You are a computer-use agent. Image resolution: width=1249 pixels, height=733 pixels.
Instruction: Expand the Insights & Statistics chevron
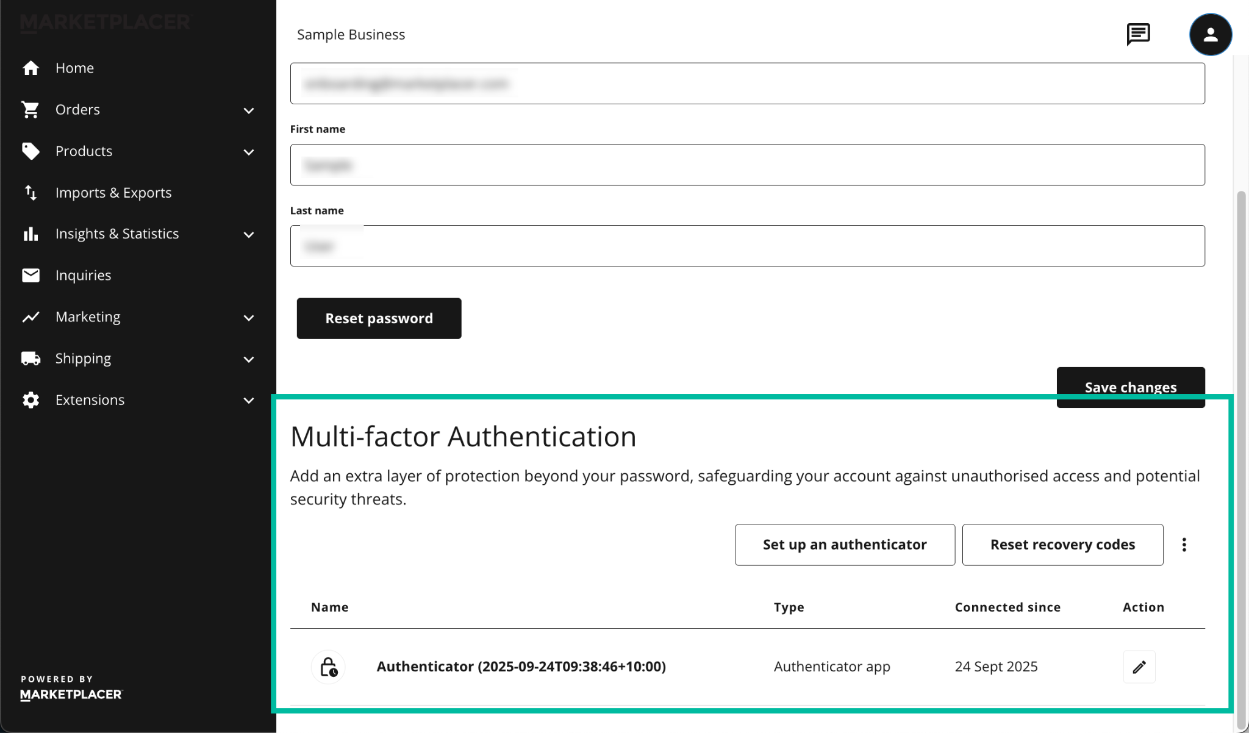point(248,234)
